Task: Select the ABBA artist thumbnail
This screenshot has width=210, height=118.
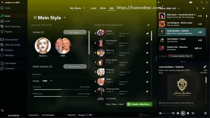Action: coord(63,46)
